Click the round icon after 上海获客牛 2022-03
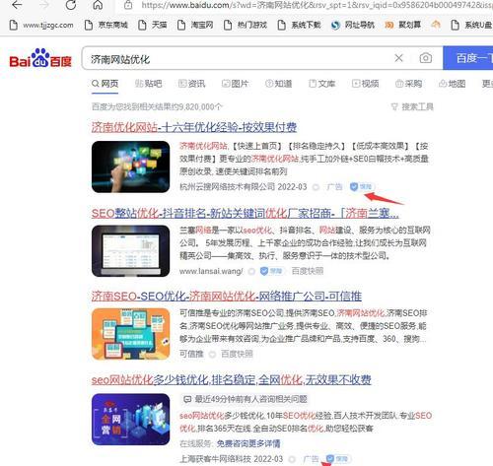 click(292, 459)
